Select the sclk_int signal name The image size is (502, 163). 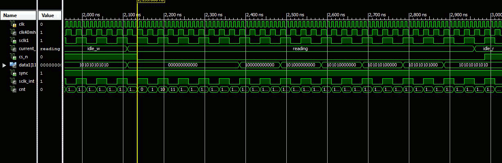(x=26, y=81)
